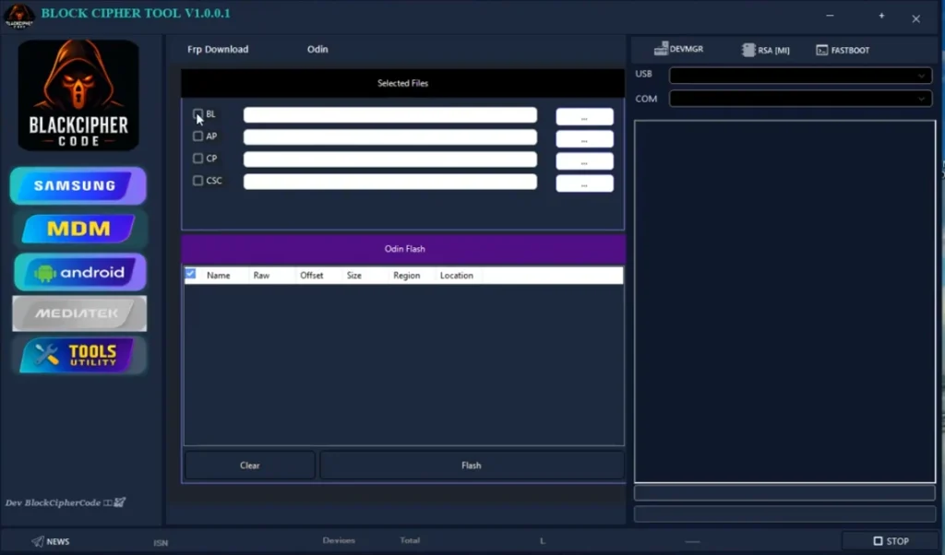The image size is (945, 555).
Task: Select the Android section
Action: [x=78, y=272]
